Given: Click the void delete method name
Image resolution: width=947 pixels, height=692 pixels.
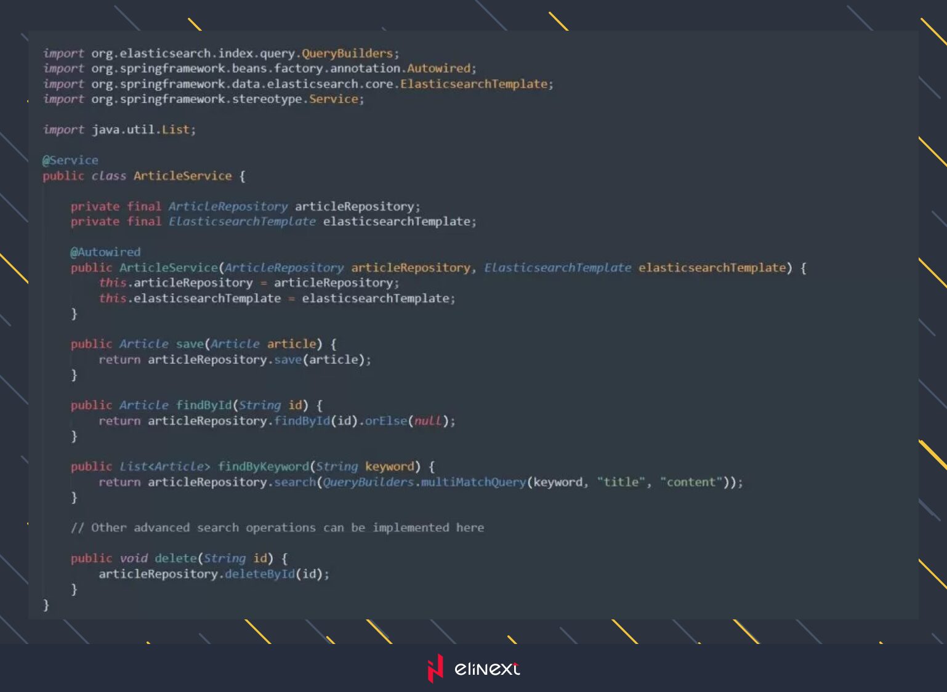Looking at the screenshot, I should tap(175, 558).
